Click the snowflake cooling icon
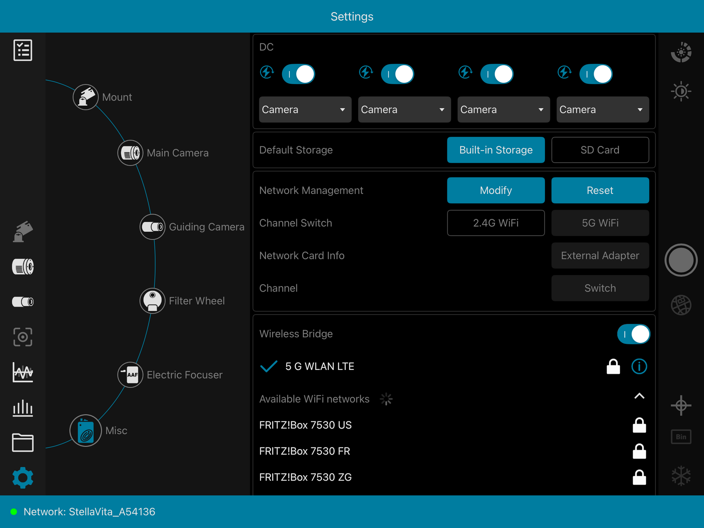This screenshot has height=528, width=704. [681, 476]
